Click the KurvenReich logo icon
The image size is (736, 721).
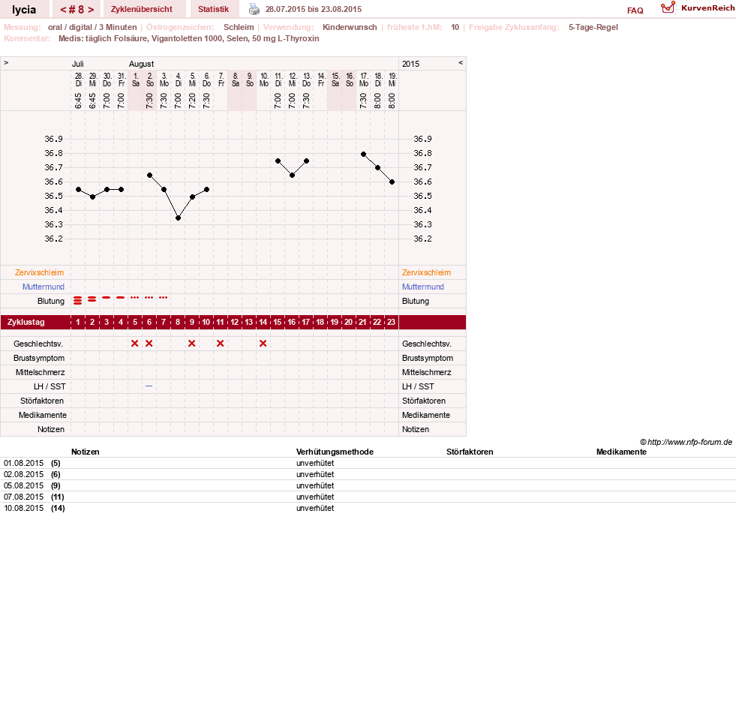click(x=668, y=8)
